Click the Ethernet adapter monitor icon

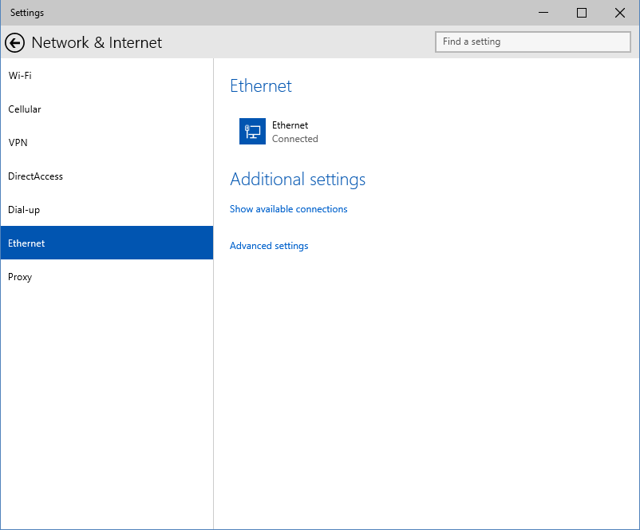pyautogui.click(x=252, y=132)
